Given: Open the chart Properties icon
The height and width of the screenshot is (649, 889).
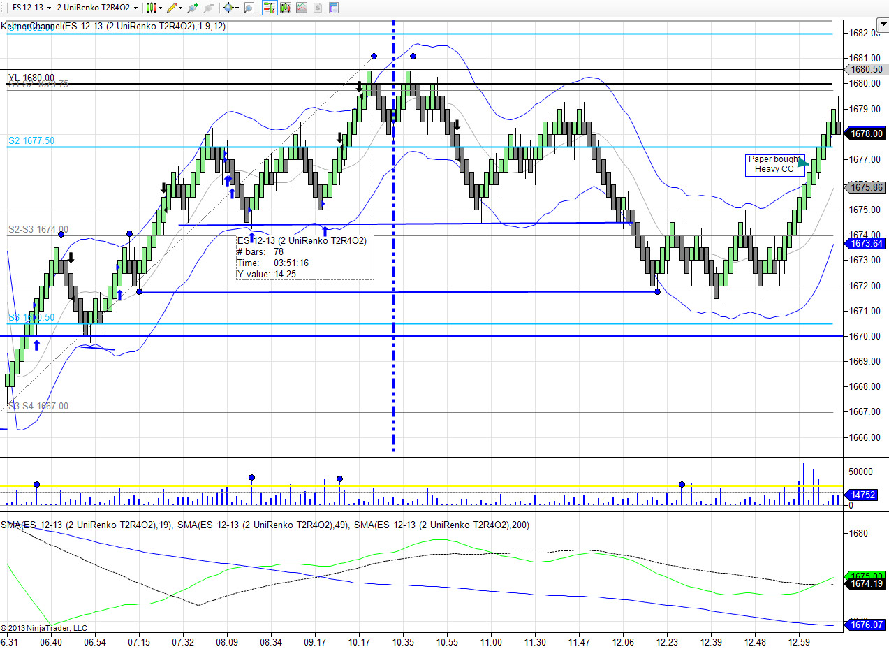Looking at the screenshot, I should (334, 8).
